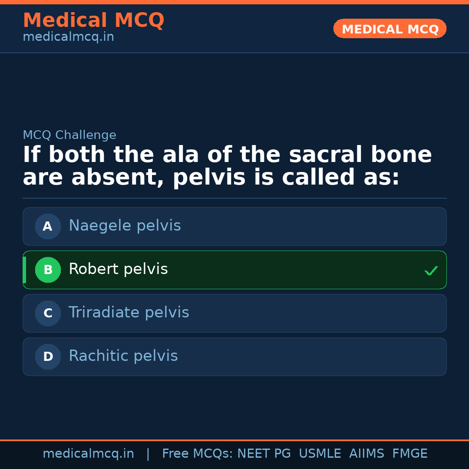Select option A Naegele pelvis
469x469 pixels.
(234, 226)
